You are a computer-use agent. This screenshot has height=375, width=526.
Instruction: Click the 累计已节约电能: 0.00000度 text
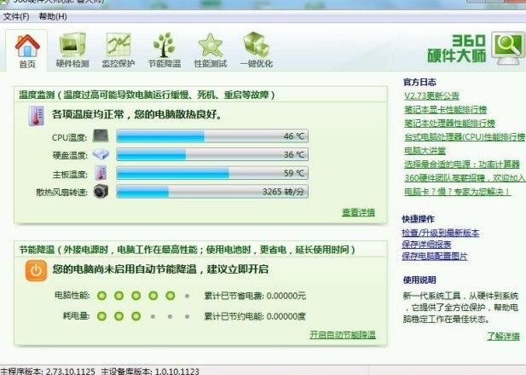click(255, 317)
